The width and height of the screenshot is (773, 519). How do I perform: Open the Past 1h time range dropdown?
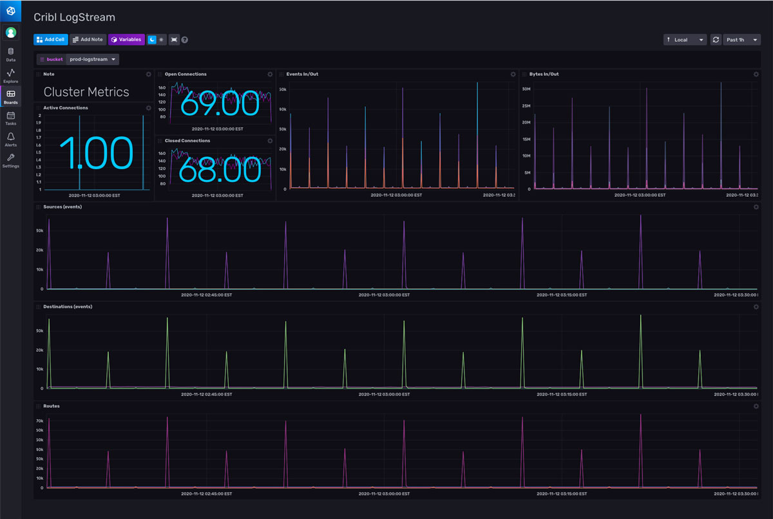(x=741, y=40)
